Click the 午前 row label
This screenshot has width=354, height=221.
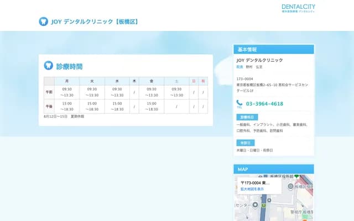[49, 92]
